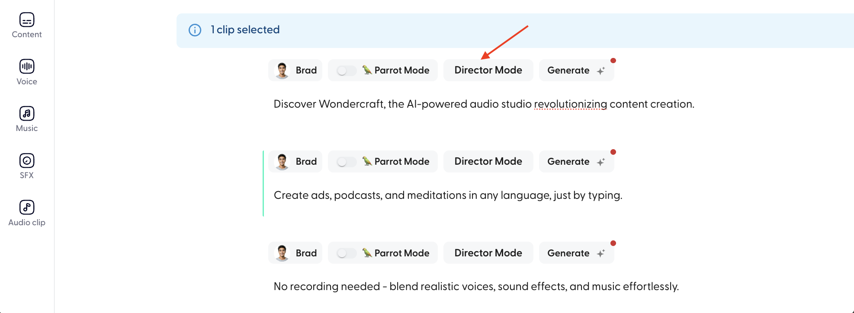Screen dimensions: 854x313
Task: Click the underlined word 'revolutionizing'
Action: [x=571, y=104]
